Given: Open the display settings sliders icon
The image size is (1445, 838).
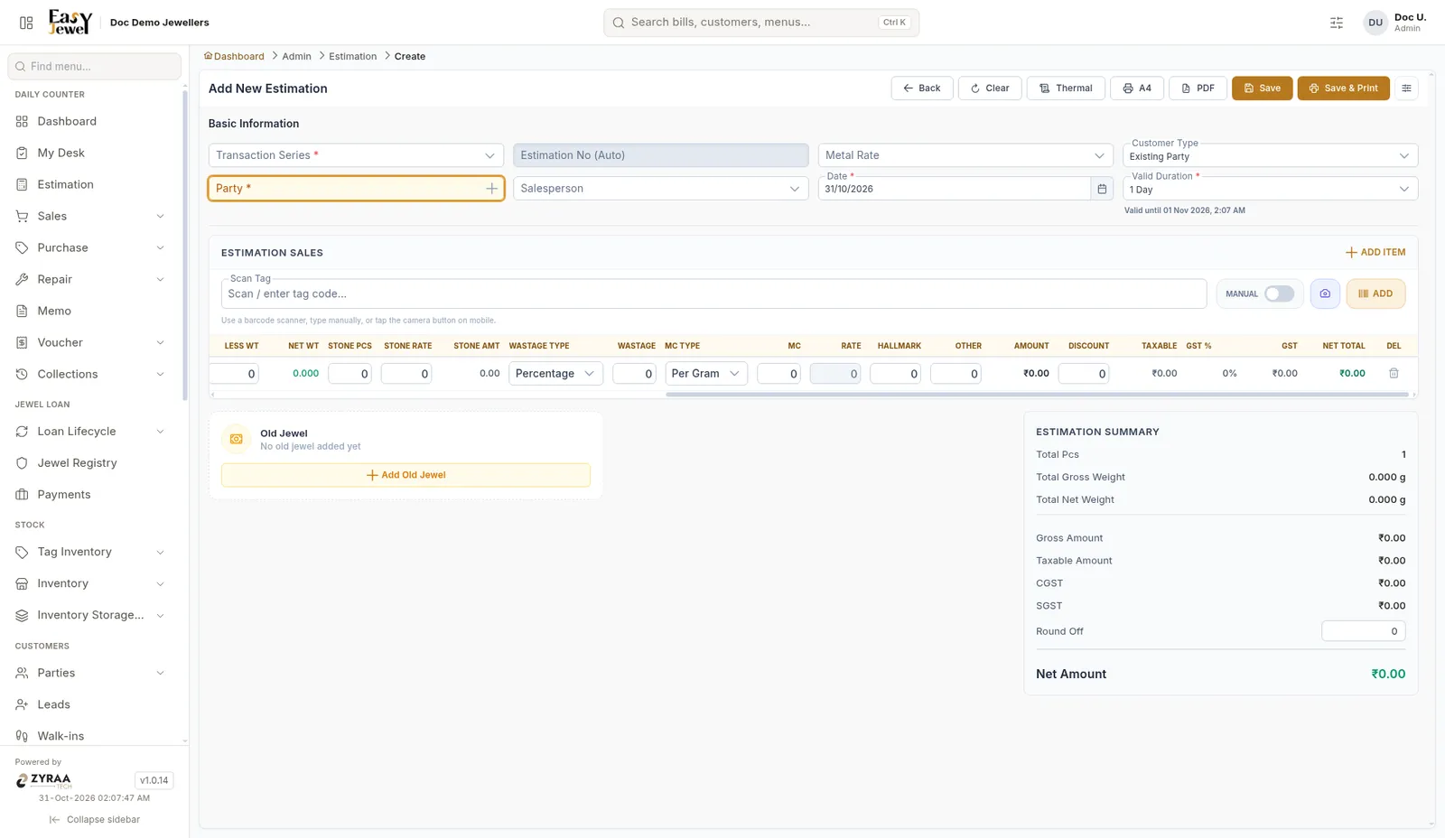Looking at the screenshot, I should [x=1337, y=23].
